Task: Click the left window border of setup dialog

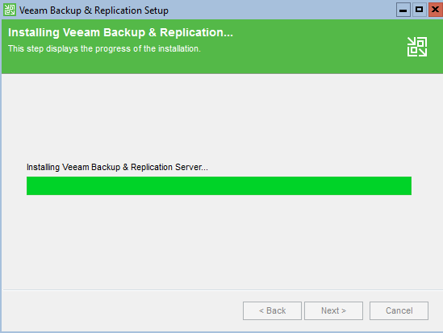Action: pyautogui.click(x=1, y=175)
